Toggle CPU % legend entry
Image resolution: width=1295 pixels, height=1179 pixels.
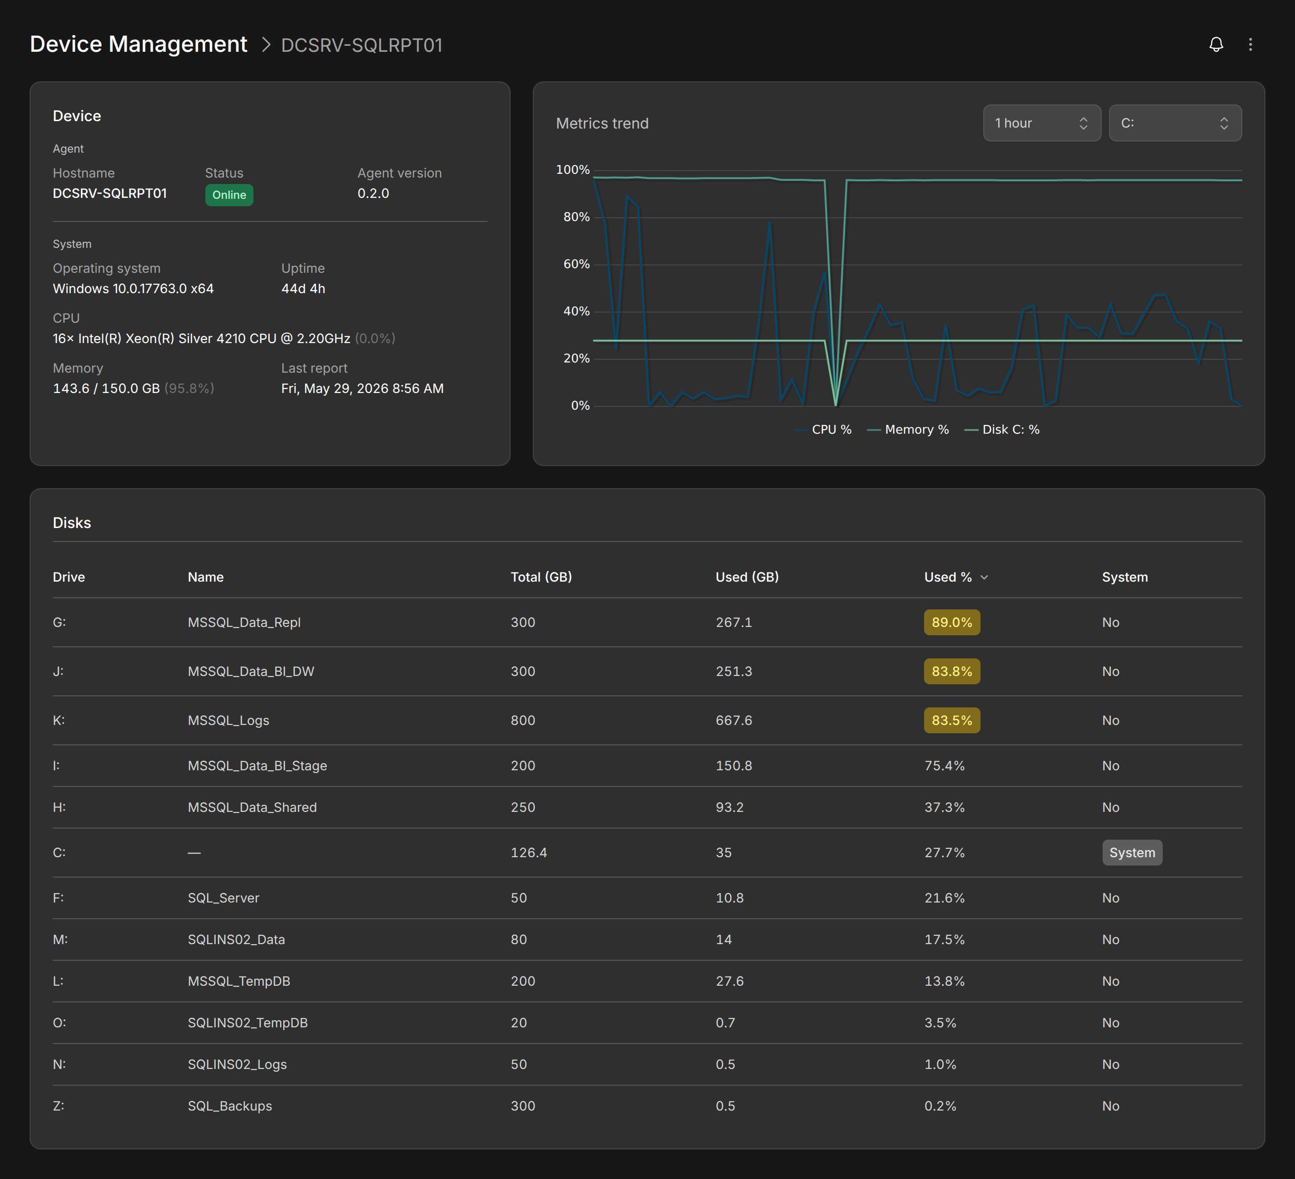823,430
